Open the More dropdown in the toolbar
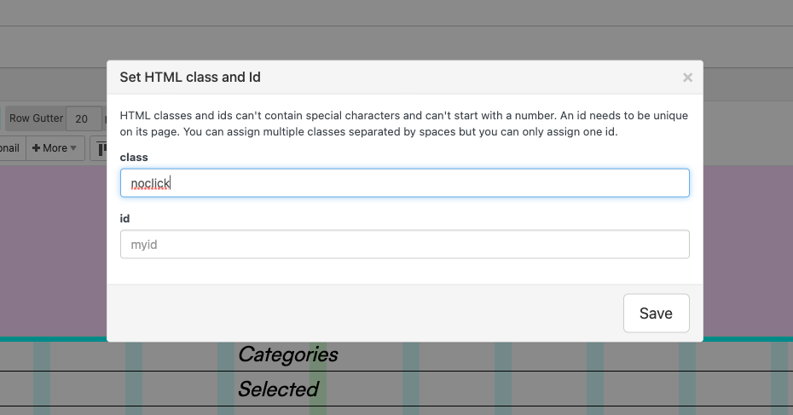The height and width of the screenshot is (415, 793). click(x=55, y=148)
